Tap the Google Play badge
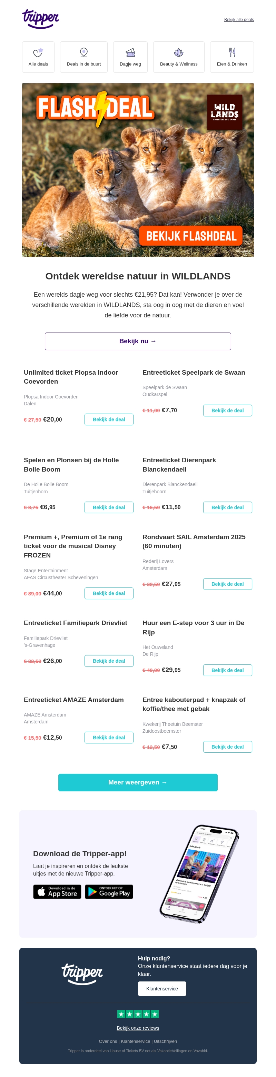This screenshot has width=276, height=1077. (109, 891)
